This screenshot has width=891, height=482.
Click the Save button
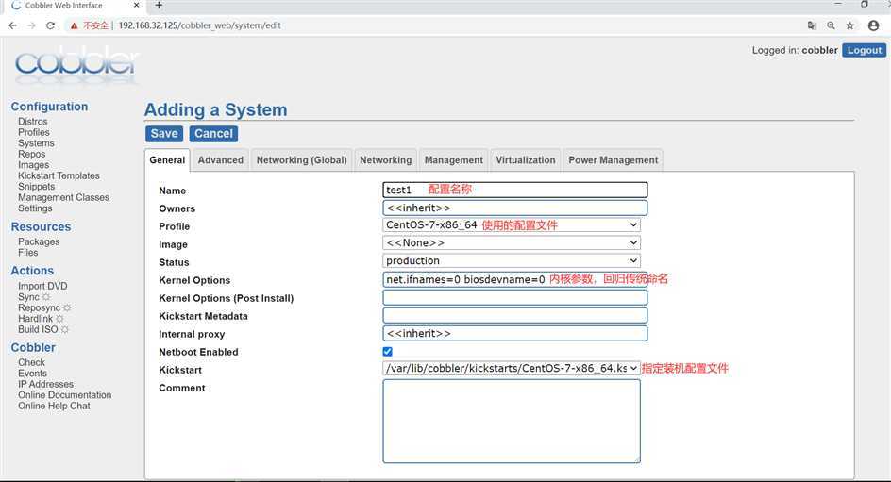[x=164, y=133]
